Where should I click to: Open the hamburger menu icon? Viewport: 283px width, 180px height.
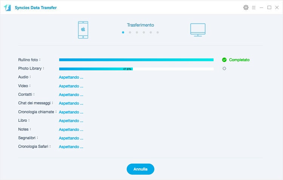(x=254, y=8)
